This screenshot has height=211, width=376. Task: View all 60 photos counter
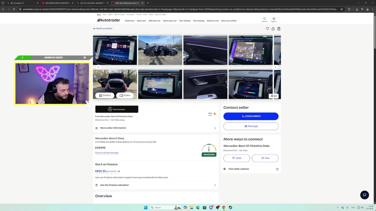point(274,96)
